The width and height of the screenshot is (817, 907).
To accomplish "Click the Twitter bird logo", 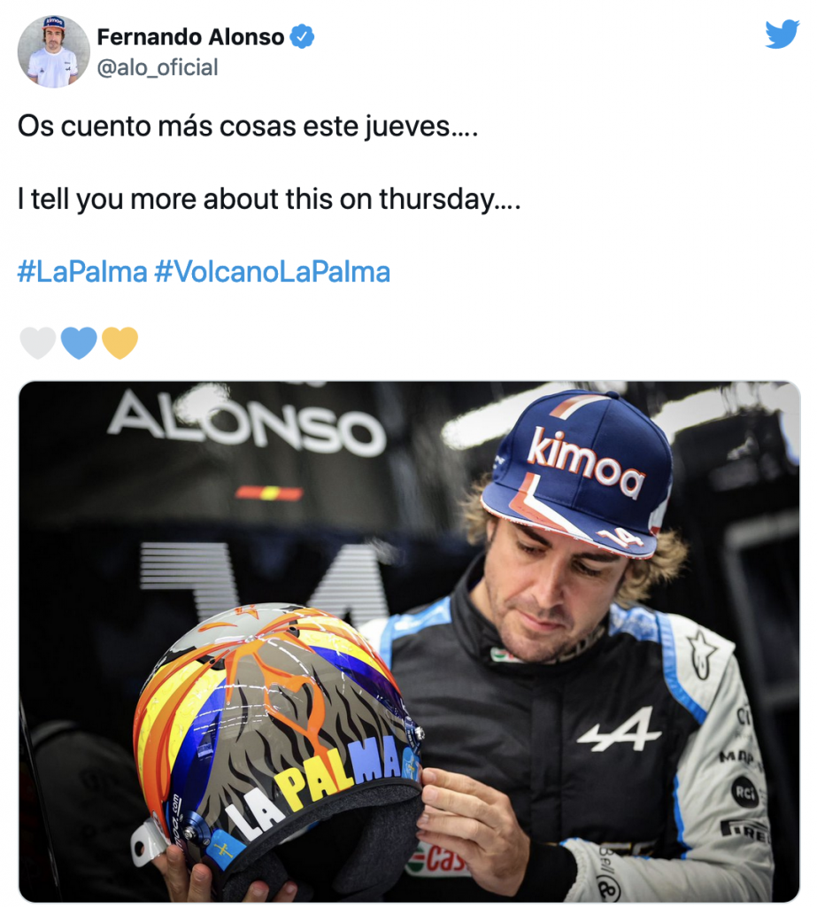I will pyautogui.click(x=782, y=35).
